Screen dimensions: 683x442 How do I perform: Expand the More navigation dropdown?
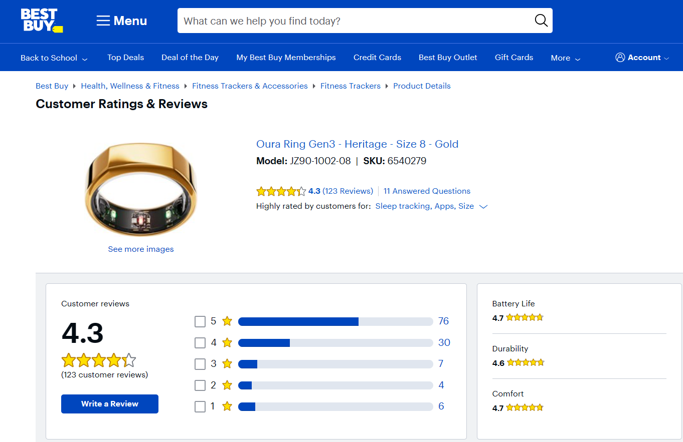coord(566,58)
